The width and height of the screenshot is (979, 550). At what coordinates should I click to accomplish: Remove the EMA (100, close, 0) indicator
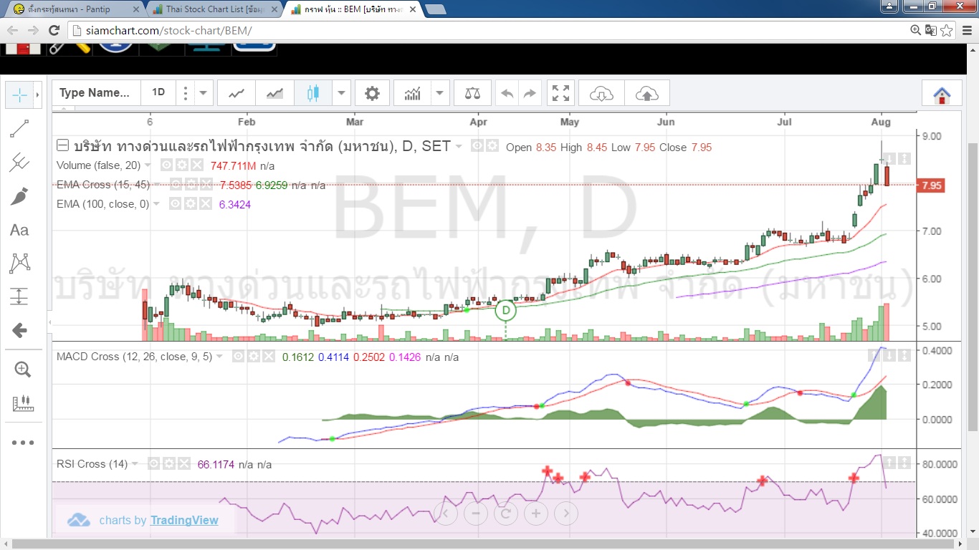(x=206, y=204)
